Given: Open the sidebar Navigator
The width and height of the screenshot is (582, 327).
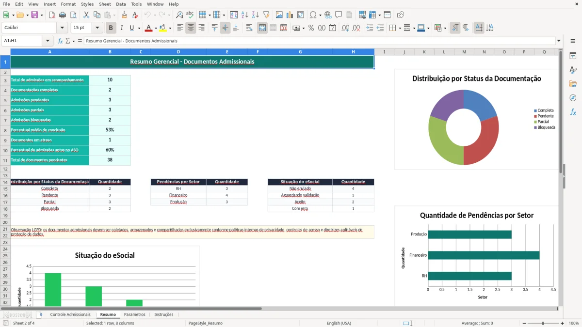Looking at the screenshot, I should tap(573, 98).
